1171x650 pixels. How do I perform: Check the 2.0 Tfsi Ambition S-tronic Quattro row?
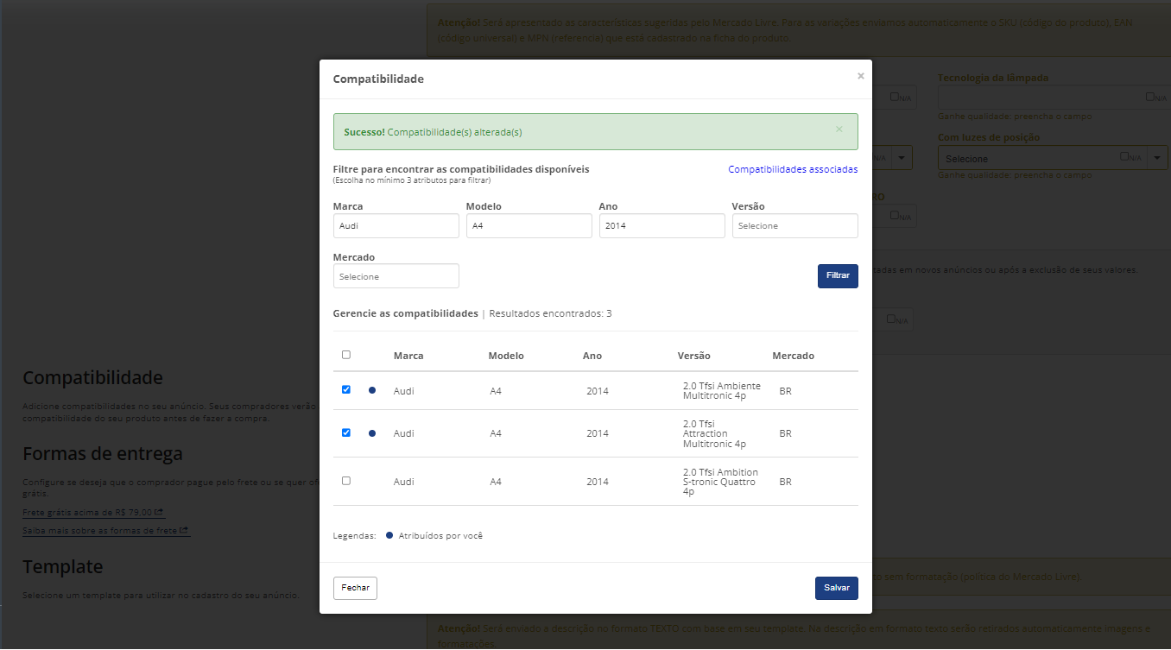click(346, 481)
